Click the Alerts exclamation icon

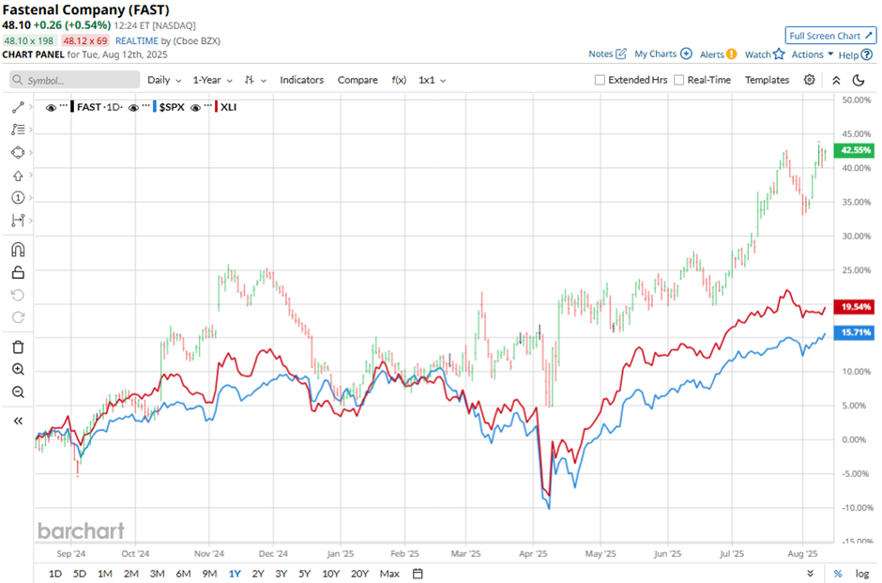731,54
